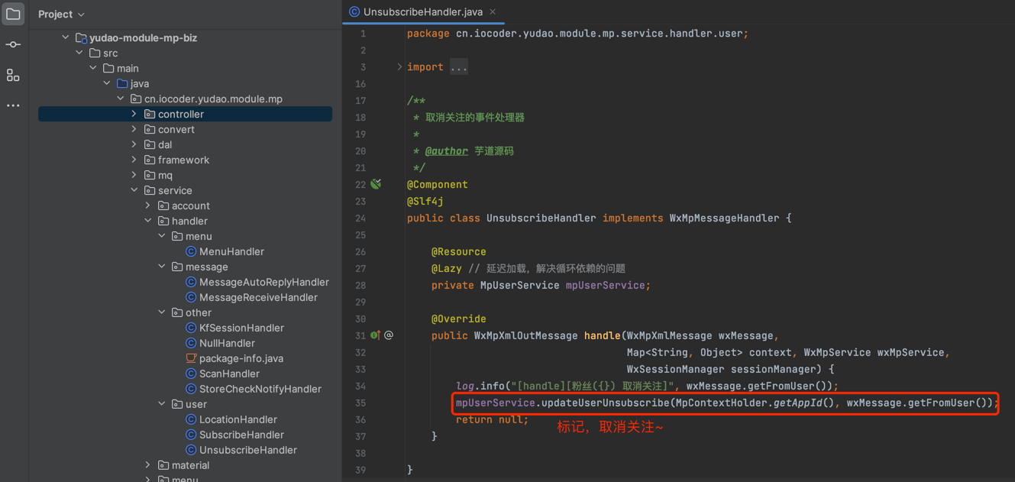
Task: Expand the collapsed import block
Action: pyautogui.click(x=399, y=67)
